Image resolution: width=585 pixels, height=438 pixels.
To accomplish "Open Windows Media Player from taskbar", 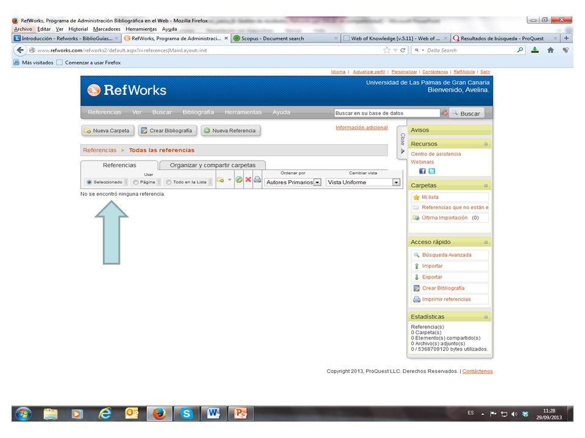I will 77,414.
